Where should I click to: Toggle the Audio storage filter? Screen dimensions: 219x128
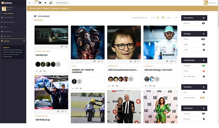pyautogui.click(x=204, y=50)
